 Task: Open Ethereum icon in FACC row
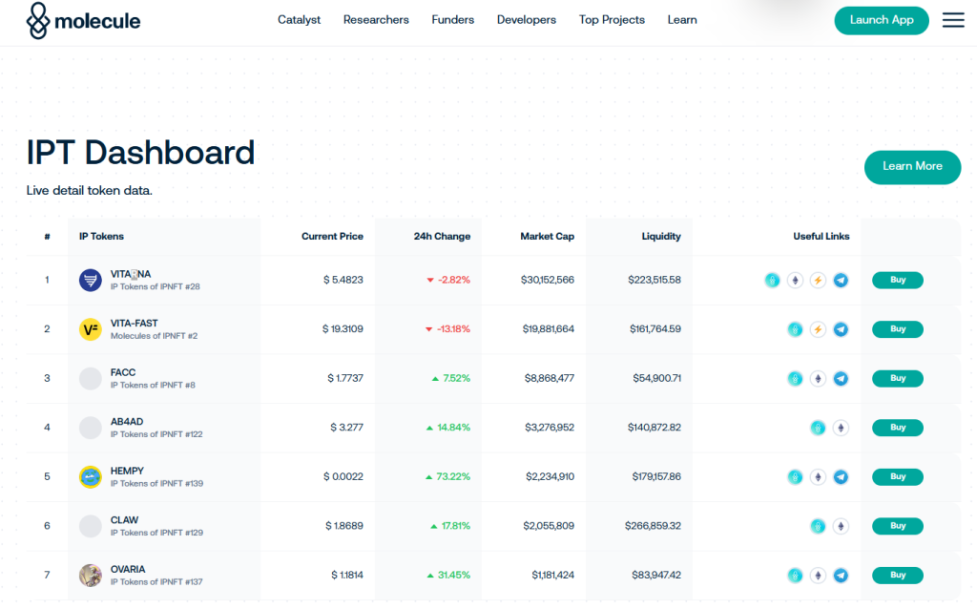coord(818,379)
